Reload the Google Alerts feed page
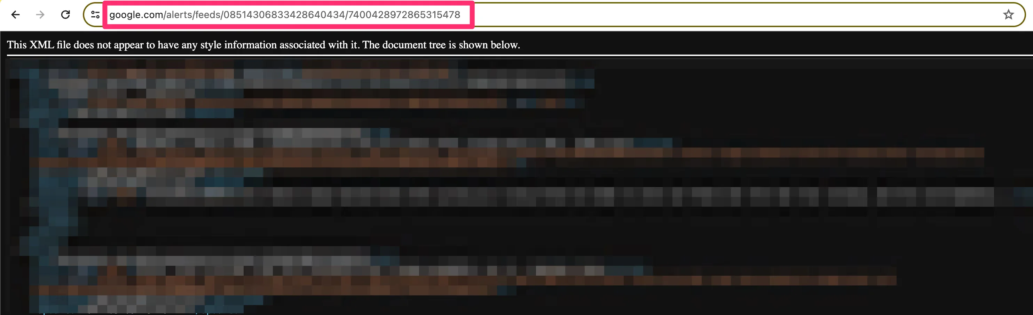Viewport: 1033px width, 315px height. tap(65, 15)
